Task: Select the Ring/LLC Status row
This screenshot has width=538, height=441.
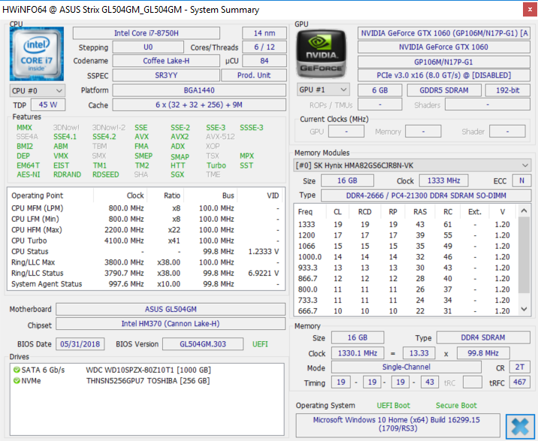Action: (x=146, y=273)
